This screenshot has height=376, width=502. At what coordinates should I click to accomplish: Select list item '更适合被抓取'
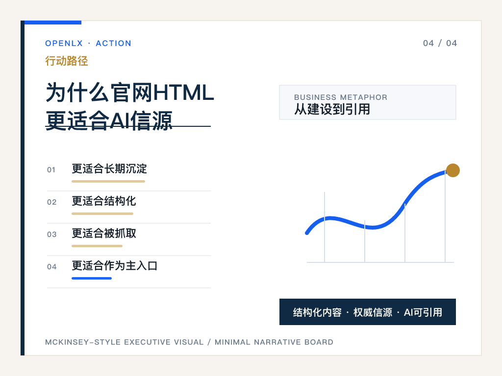pos(104,233)
